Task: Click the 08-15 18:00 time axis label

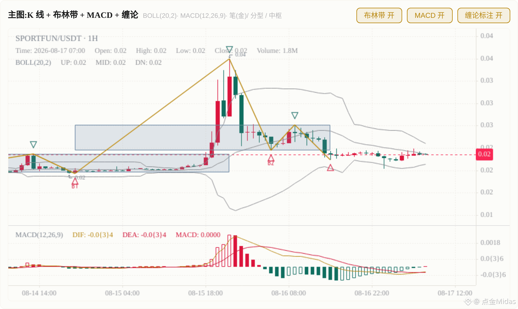Action: click(x=206, y=293)
